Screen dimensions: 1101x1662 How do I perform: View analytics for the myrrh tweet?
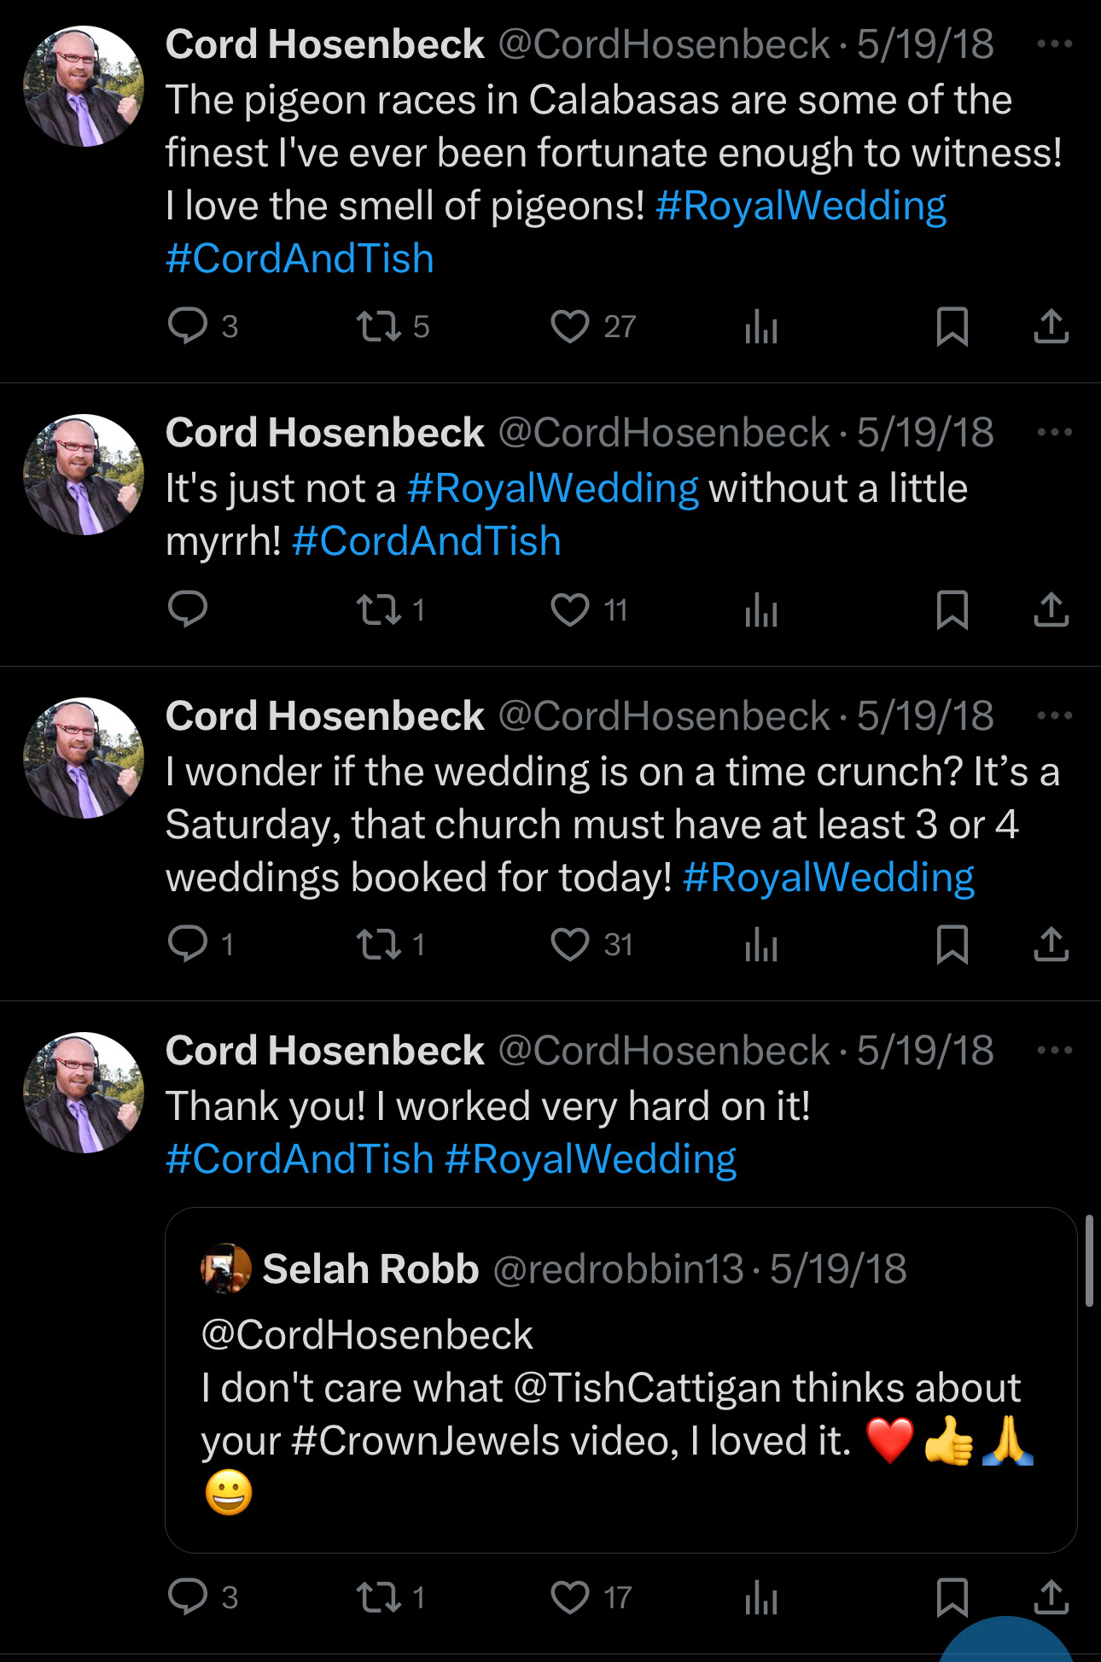pyautogui.click(x=760, y=610)
